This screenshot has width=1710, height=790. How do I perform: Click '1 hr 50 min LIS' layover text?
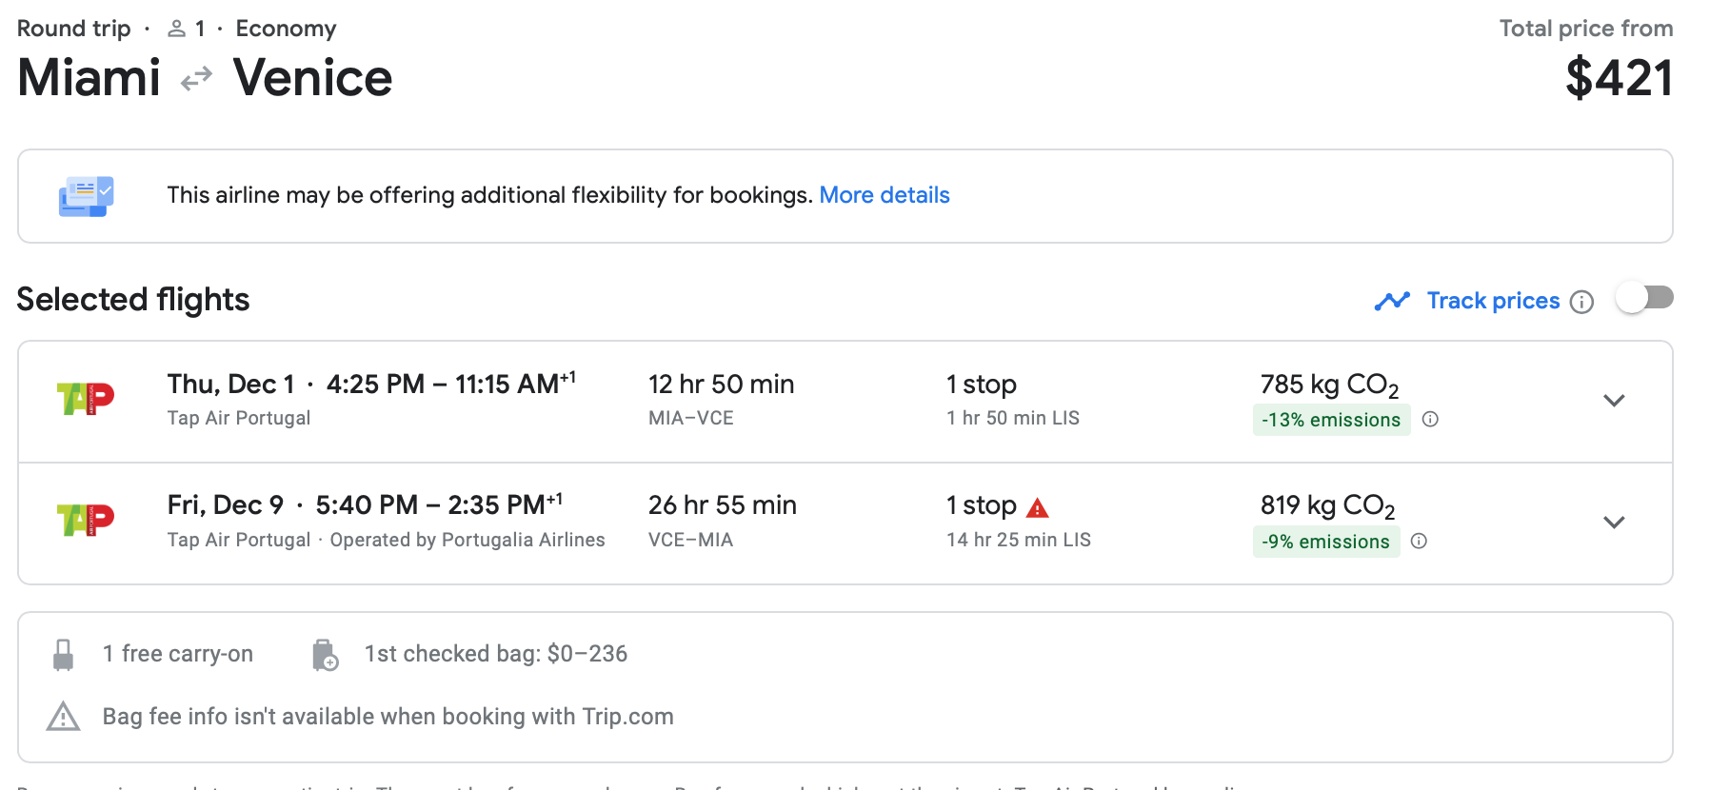pos(1013,418)
